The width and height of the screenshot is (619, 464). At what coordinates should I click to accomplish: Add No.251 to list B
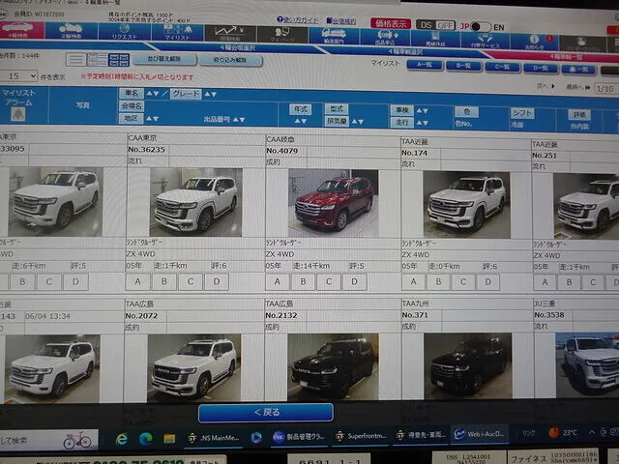click(x=569, y=282)
